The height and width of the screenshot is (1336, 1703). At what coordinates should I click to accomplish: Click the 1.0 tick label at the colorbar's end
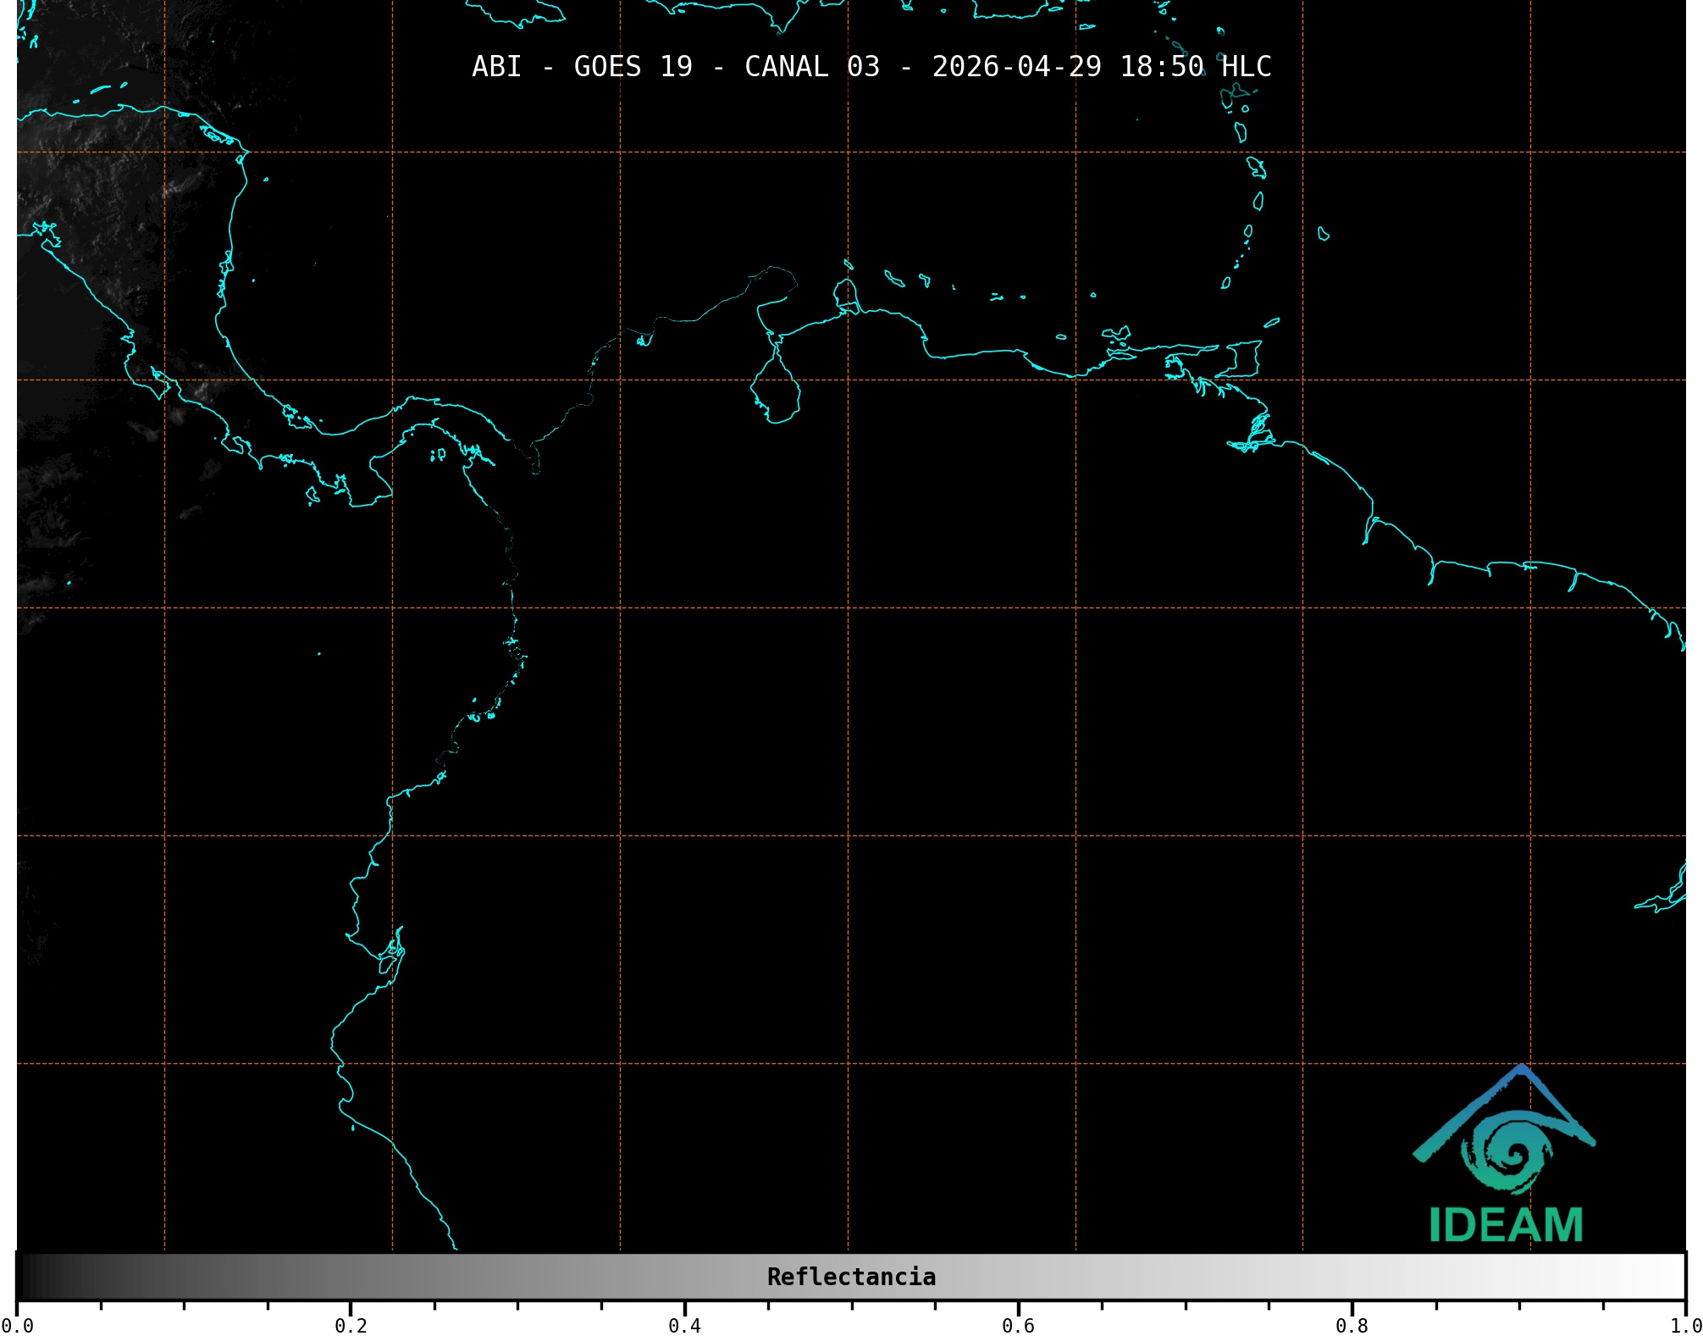[1685, 1326]
